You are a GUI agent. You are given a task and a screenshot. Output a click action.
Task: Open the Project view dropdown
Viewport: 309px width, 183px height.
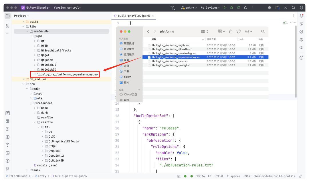coord(21,16)
